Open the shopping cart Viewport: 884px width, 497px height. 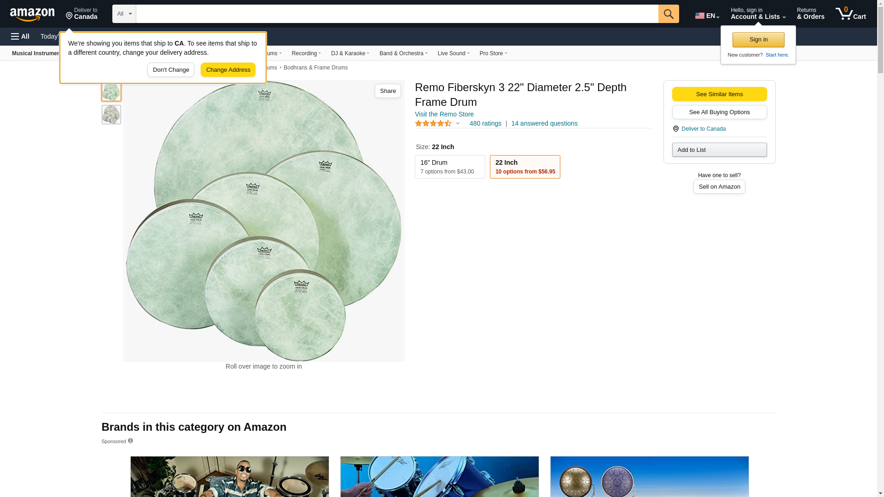[x=851, y=14]
